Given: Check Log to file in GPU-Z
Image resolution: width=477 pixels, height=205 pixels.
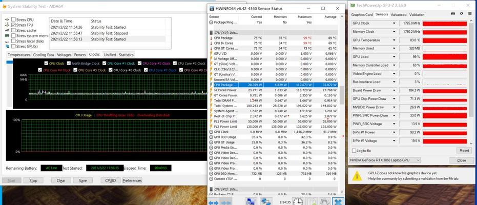Looking at the screenshot, I should [354, 151].
